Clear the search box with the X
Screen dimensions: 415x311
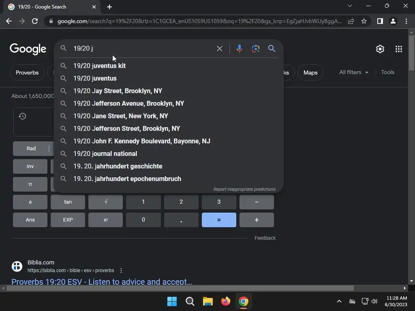tap(219, 49)
